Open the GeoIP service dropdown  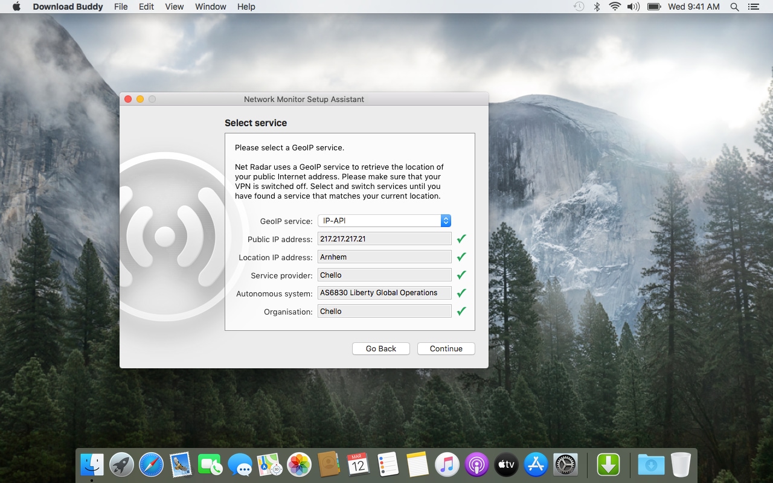384,221
